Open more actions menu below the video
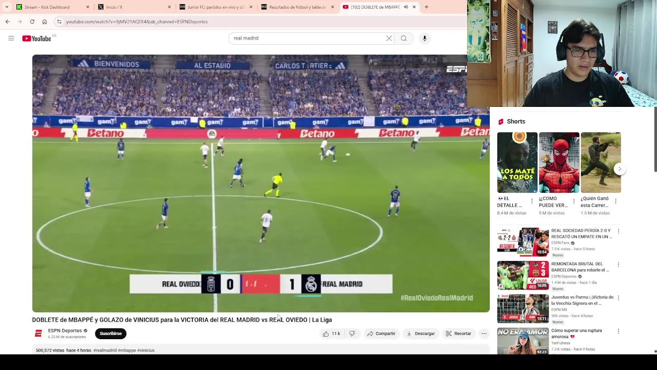 tap(484, 334)
